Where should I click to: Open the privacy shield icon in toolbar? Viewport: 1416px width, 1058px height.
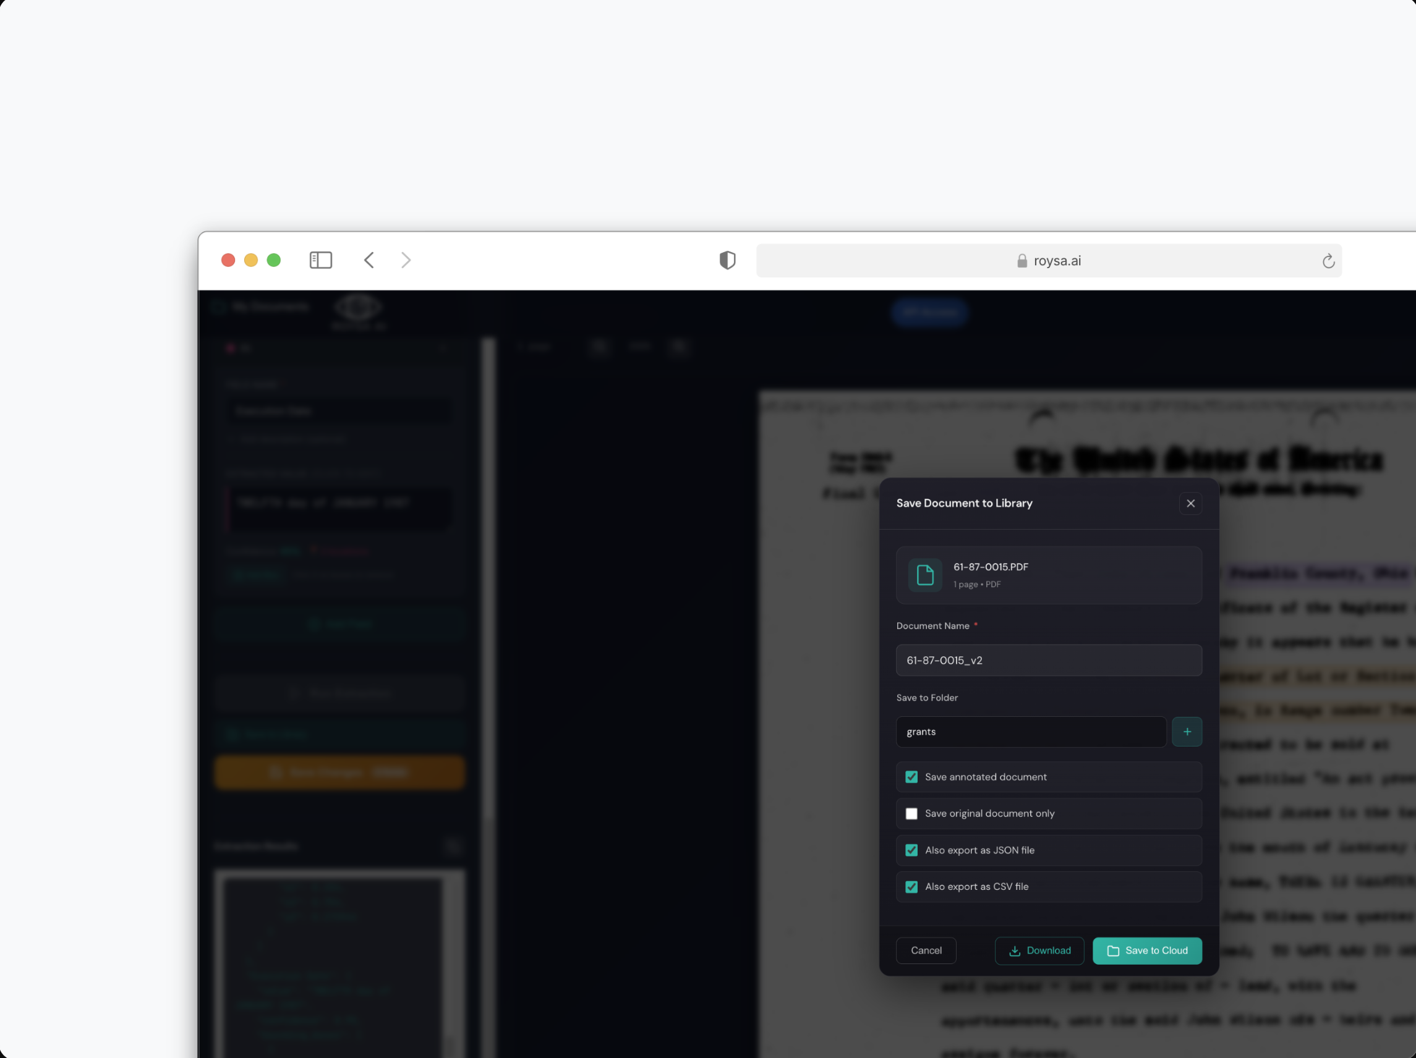727,260
